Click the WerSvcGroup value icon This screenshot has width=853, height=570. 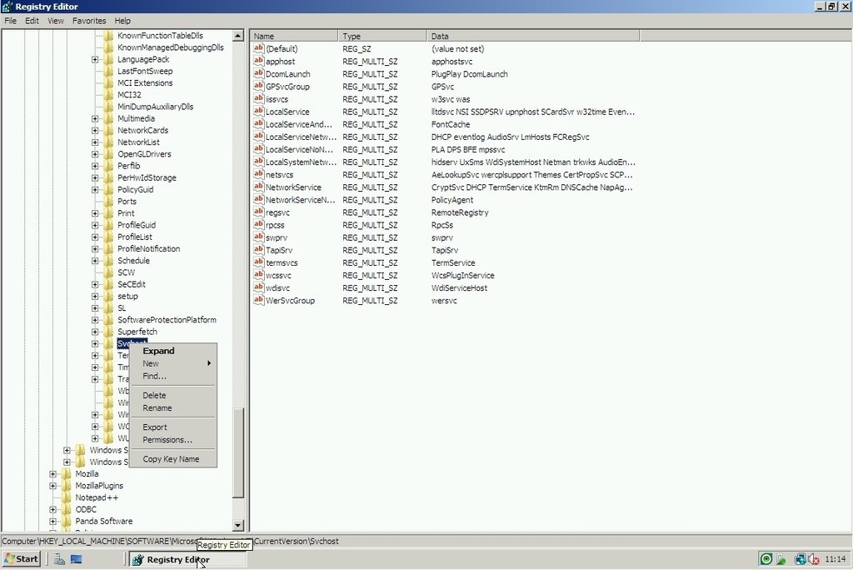[258, 301]
